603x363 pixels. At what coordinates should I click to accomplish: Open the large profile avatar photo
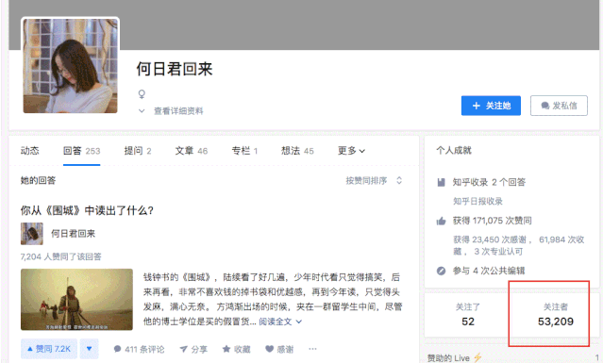tap(70, 66)
